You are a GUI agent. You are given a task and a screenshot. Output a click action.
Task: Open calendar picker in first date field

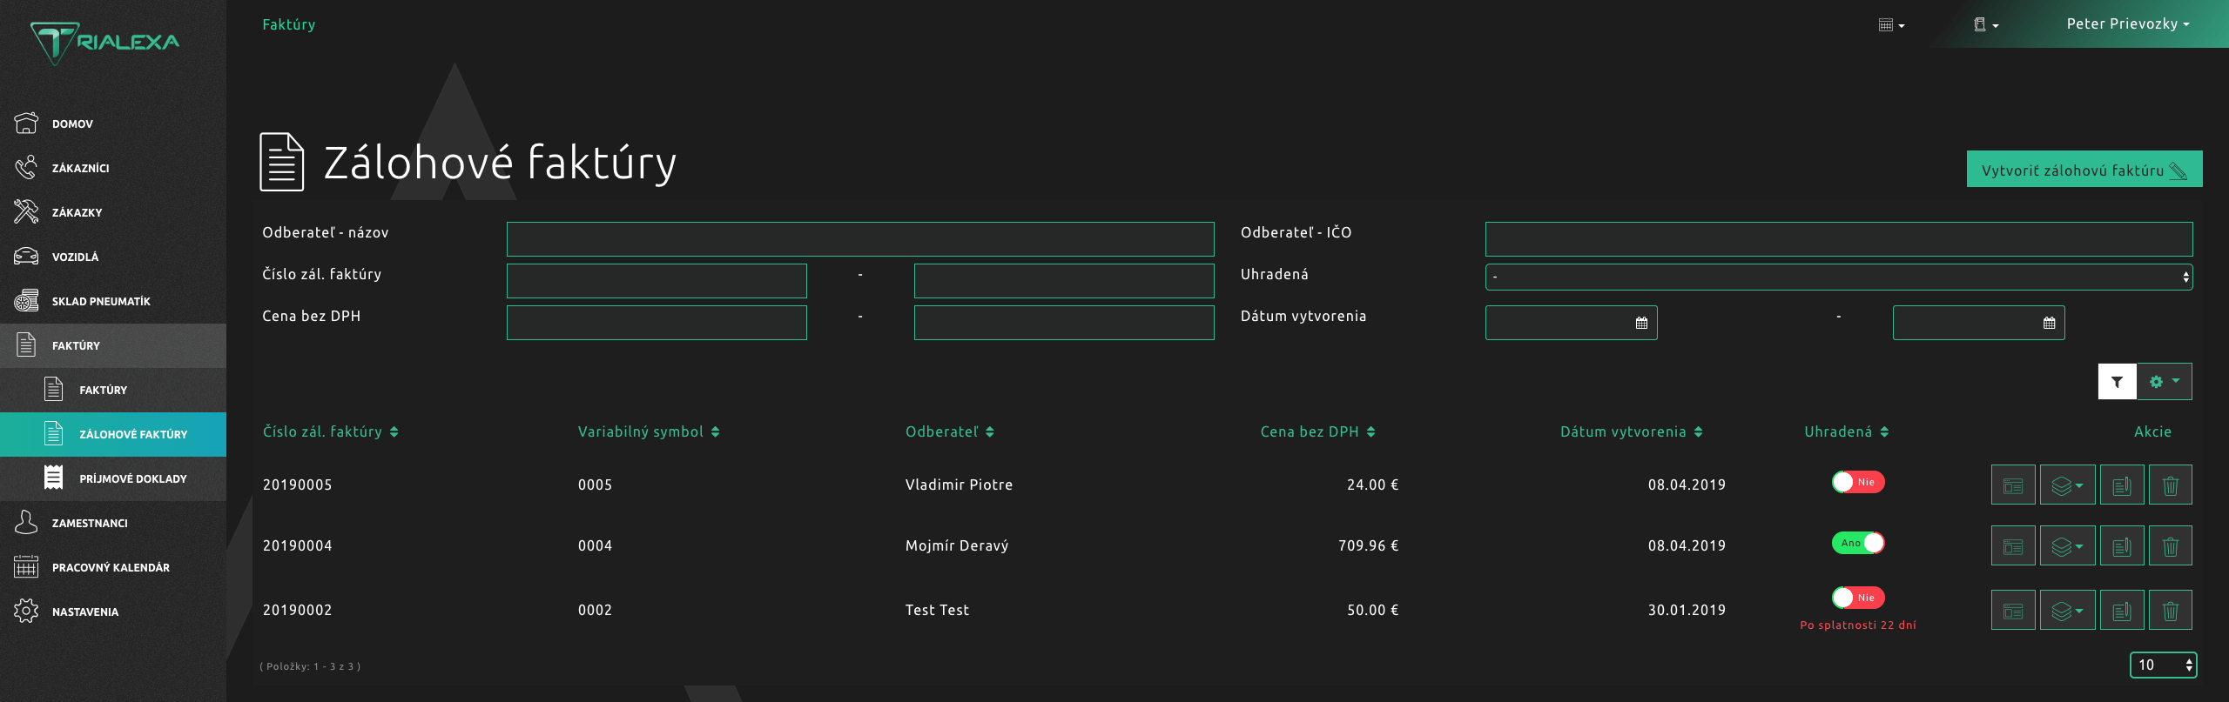[x=1641, y=324]
